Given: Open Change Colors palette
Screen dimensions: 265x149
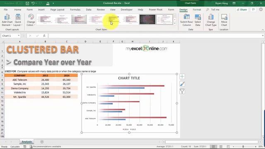Looking at the screenshot, I should pos(31,20).
